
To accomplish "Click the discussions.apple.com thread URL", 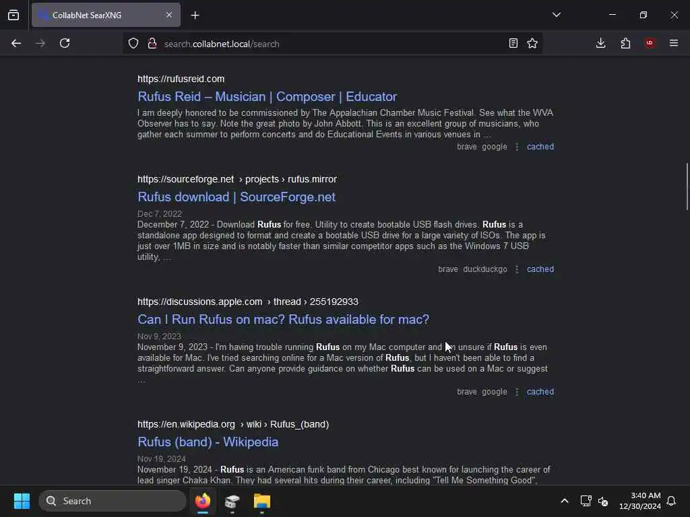I will [x=248, y=302].
